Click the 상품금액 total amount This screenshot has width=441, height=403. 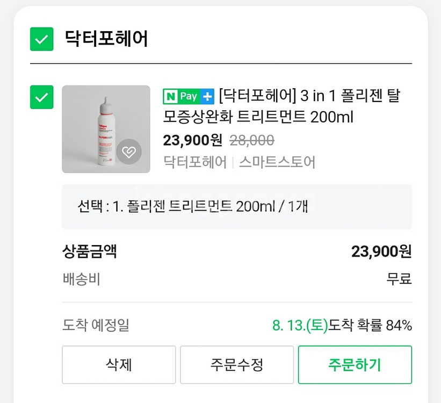[x=381, y=251]
